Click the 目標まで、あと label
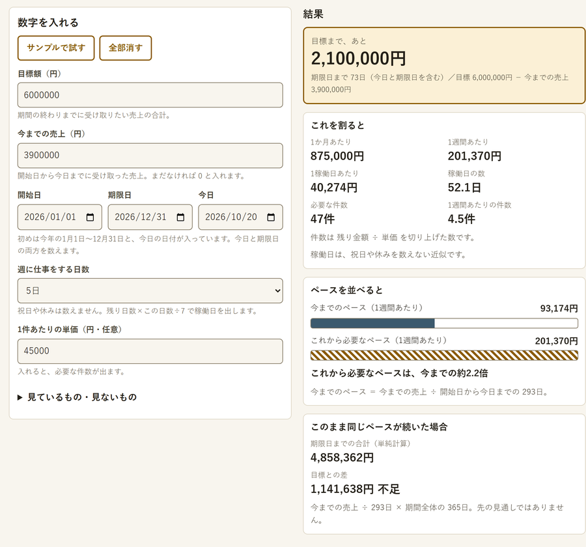The width and height of the screenshot is (586, 547). [339, 41]
